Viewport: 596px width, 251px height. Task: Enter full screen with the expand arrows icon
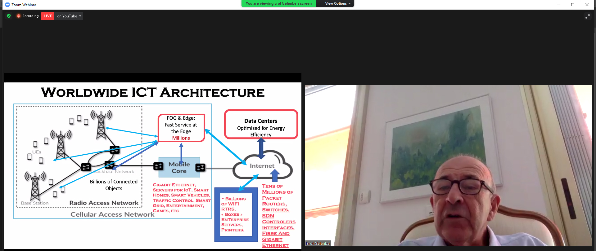click(x=587, y=16)
